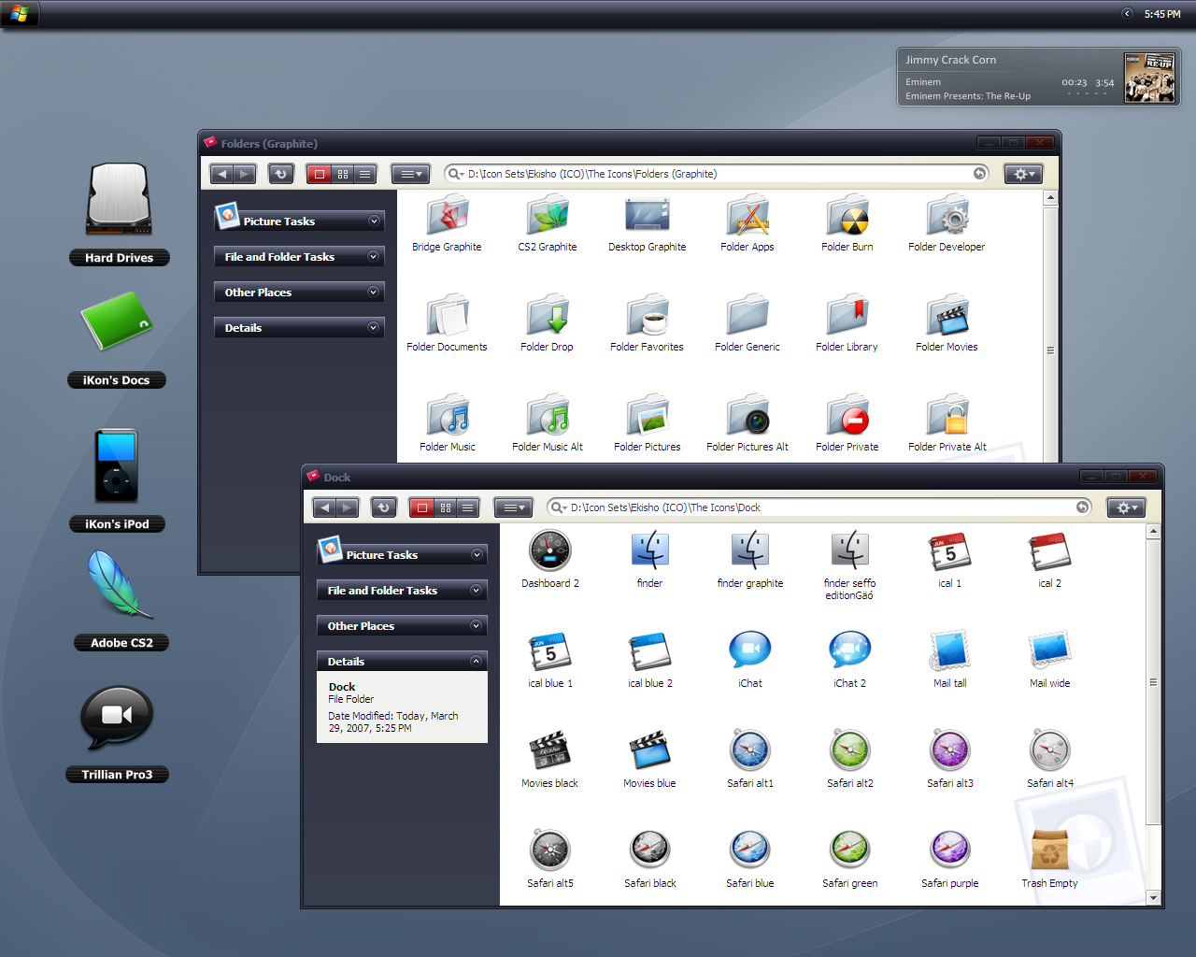Select the Folder Burn icon
This screenshot has height=957, width=1196.
coord(847,216)
